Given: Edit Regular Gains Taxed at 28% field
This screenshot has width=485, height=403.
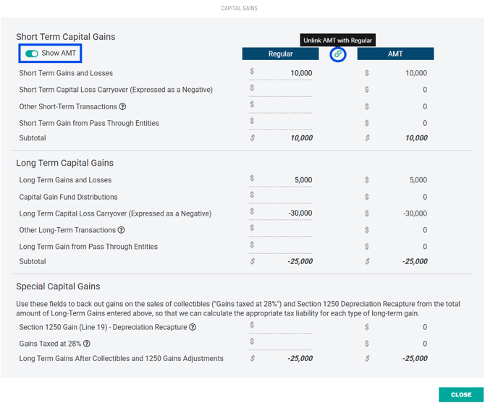Looking at the screenshot, I should point(282,344).
